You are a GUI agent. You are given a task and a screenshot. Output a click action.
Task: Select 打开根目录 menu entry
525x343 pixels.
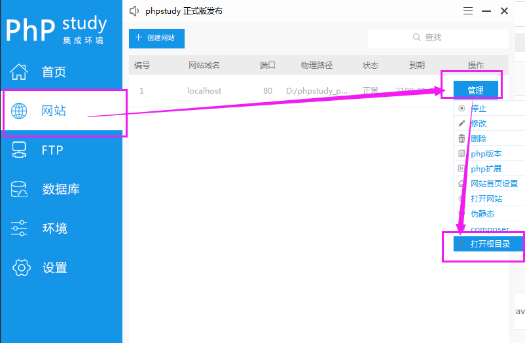[488, 244]
